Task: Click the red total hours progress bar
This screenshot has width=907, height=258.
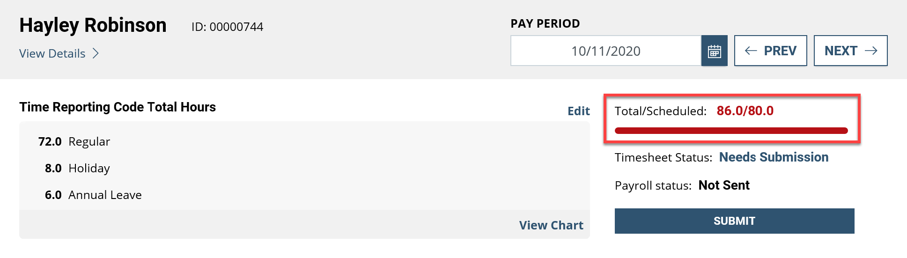Action: [x=731, y=131]
